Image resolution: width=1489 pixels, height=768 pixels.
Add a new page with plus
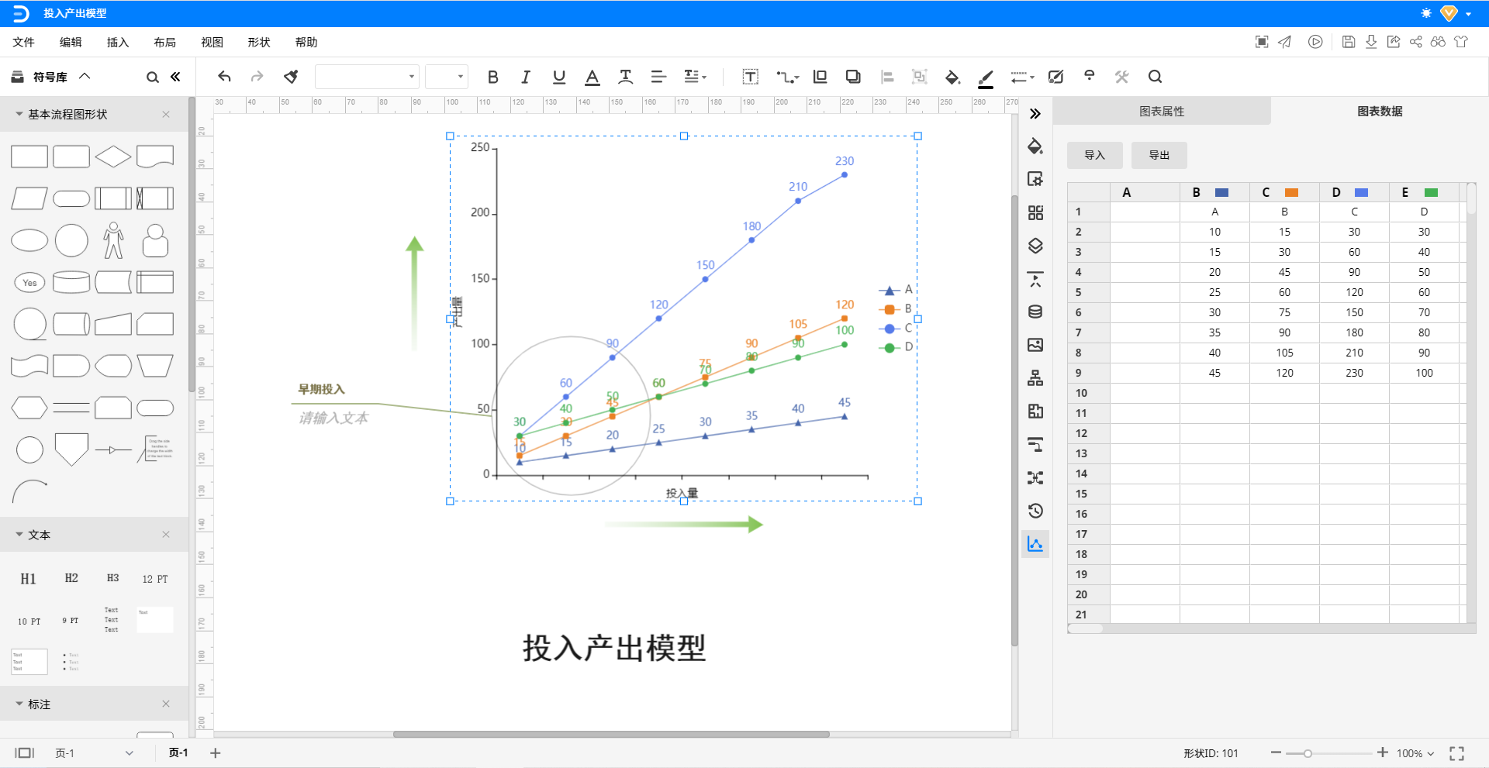coord(216,753)
